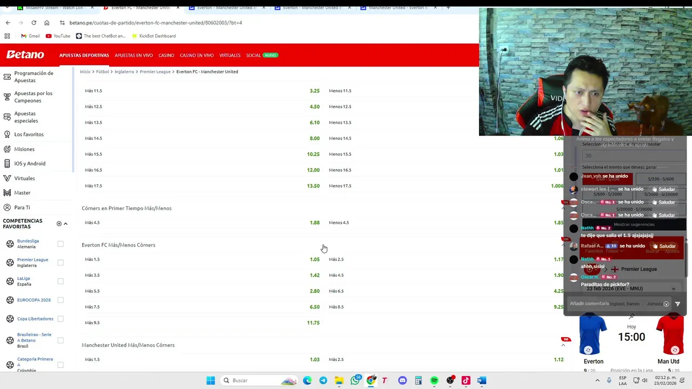Open the Chrome apps grid icon

pos(7,36)
